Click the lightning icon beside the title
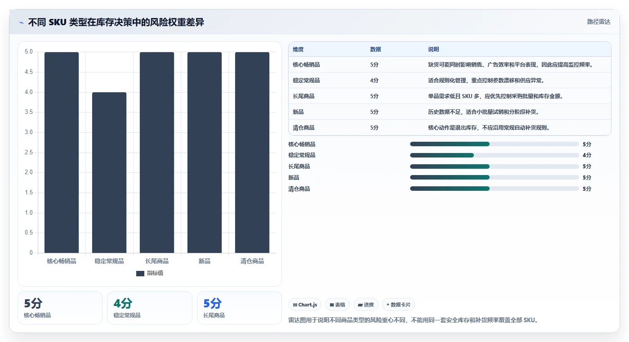This screenshot has width=629, height=342. 22,22
